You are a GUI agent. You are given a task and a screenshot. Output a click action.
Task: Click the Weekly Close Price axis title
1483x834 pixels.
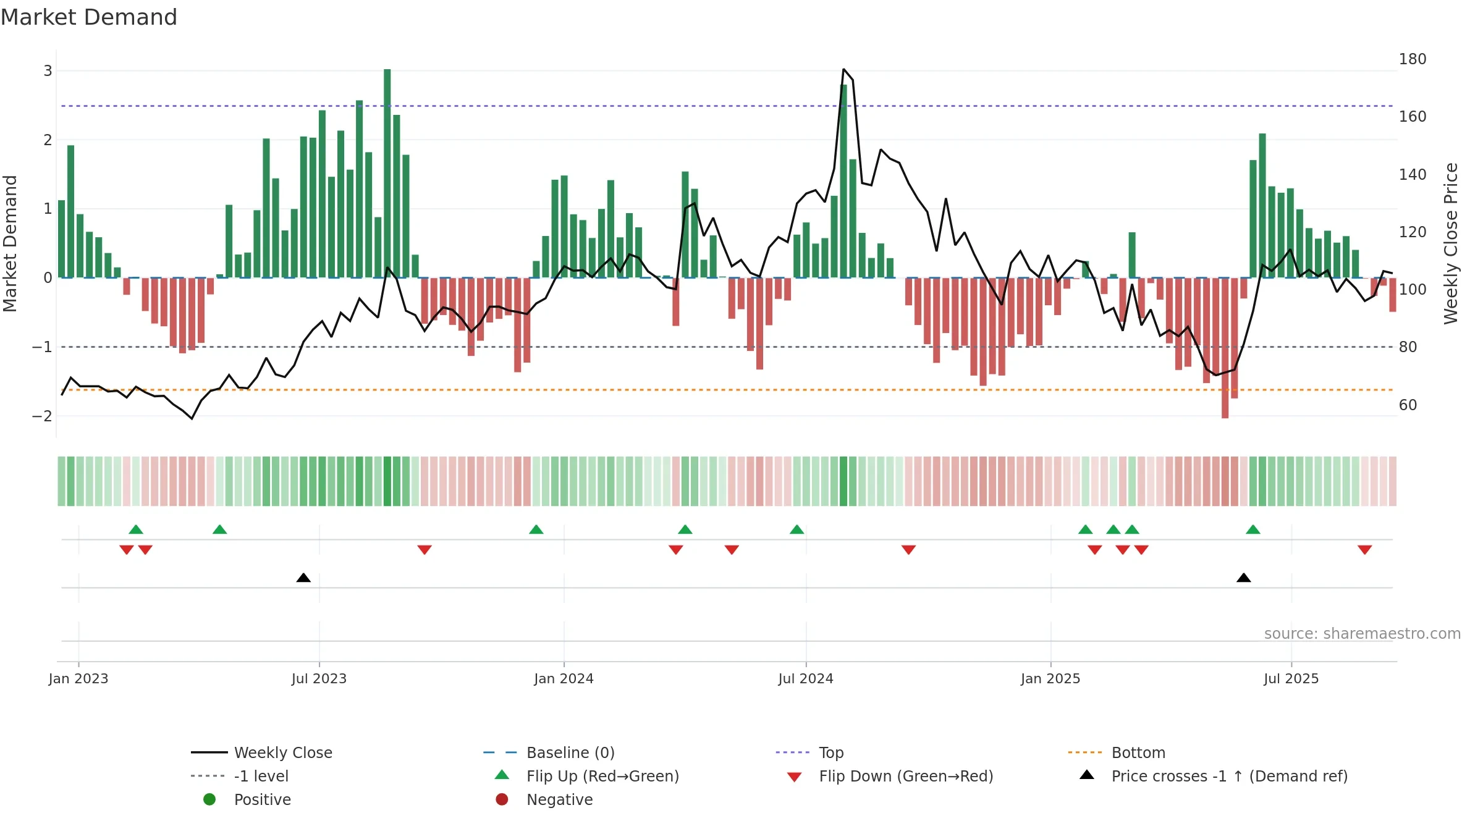pyautogui.click(x=1451, y=243)
